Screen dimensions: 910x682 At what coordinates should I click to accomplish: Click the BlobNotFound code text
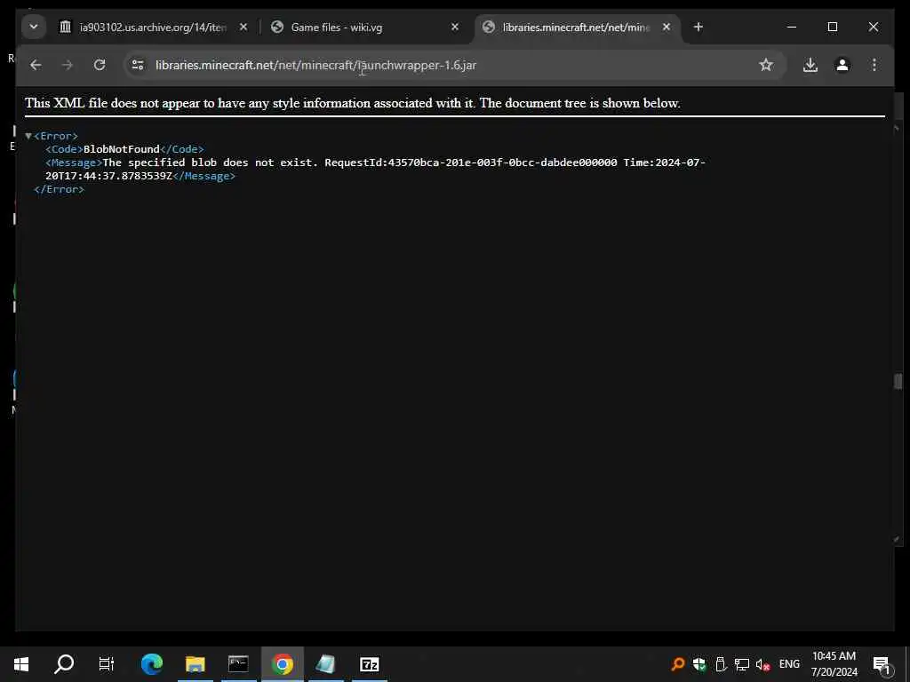pyautogui.click(x=121, y=149)
